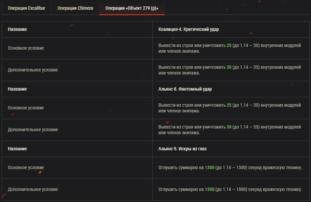Viewport: 311px width, 202px height.
Task: Open the Операция Chimera tab
Action: coord(75,8)
